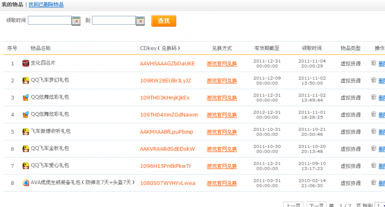Click row 4 QQ炫舞炫彩礼包 icon
This screenshot has height=207, width=385.
click(x=25, y=115)
